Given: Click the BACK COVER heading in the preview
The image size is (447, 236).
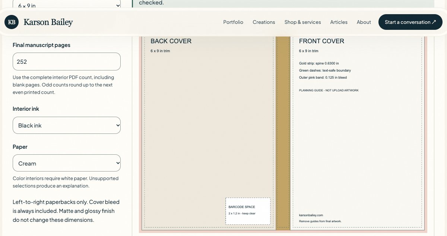Looking at the screenshot, I should pyautogui.click(x=171, y=41).
